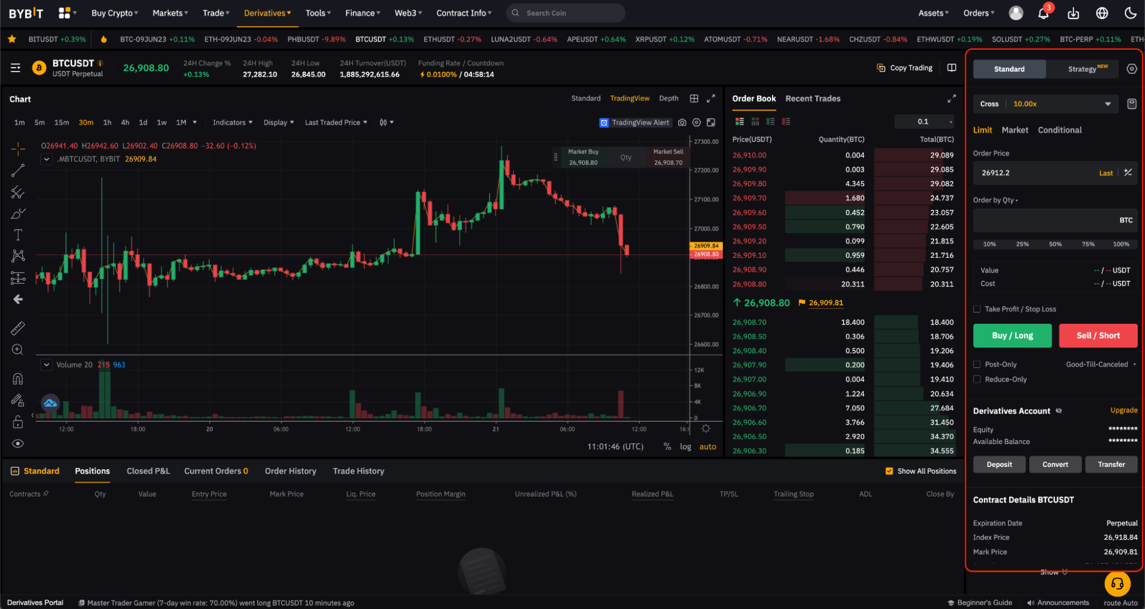Open the app download icon

coord(1073,13)
